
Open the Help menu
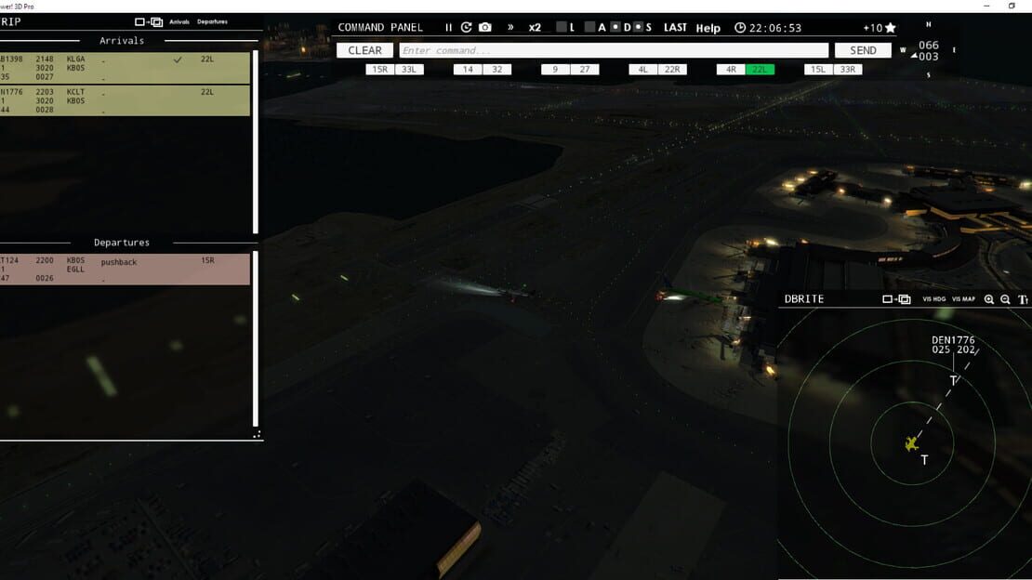click(708, 28)
